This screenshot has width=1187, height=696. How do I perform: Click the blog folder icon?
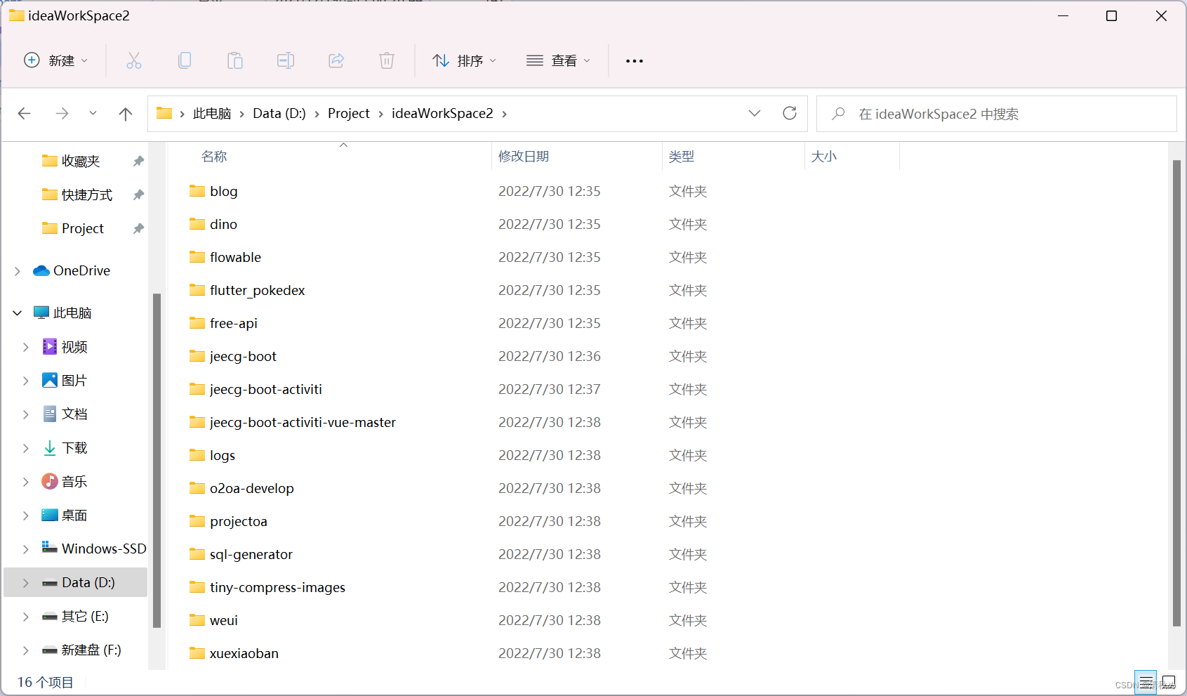197,191
